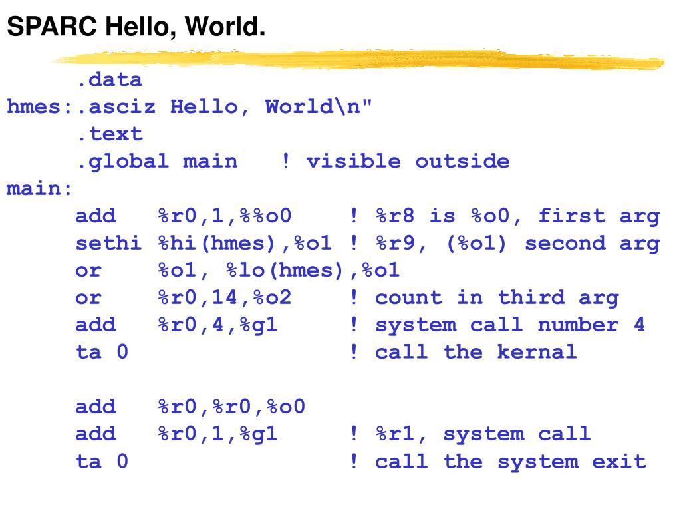Click operands "%r0,1,%g1"
The image size is (681, 511).
(x=217, y=434)
